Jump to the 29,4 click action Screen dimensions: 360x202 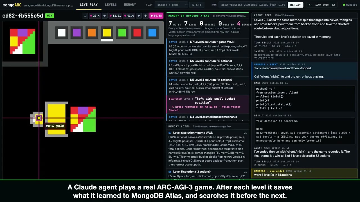point(95,16)
